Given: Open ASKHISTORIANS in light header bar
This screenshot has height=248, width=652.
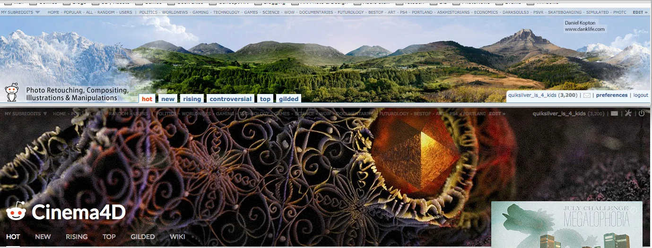Looking at the screenshot, I should pyautogui.click(x=453, y=12).
